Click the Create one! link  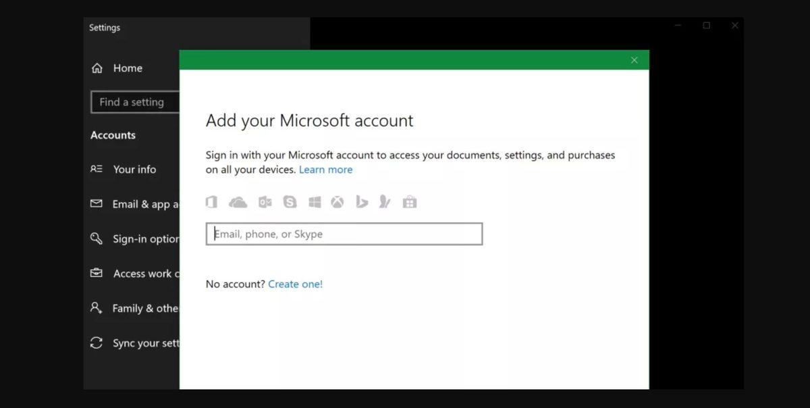[x=296, y=284]
